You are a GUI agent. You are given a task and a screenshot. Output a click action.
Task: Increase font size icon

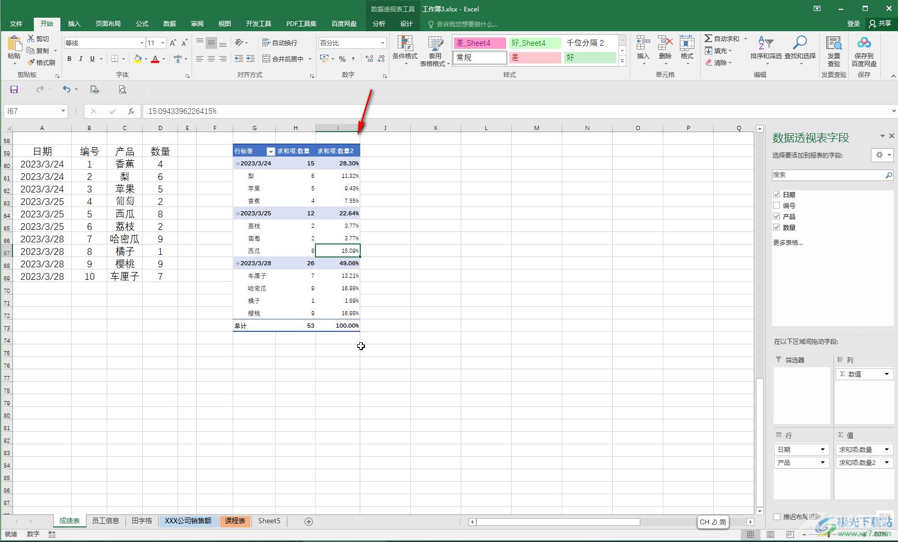(x=173, y=43)
